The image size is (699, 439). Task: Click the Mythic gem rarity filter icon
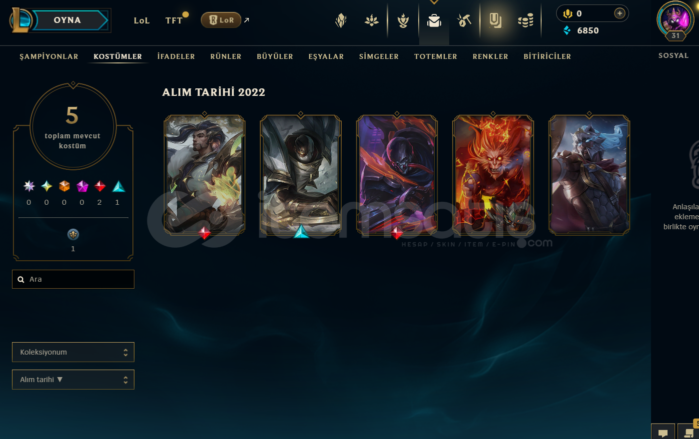[82, 186]
